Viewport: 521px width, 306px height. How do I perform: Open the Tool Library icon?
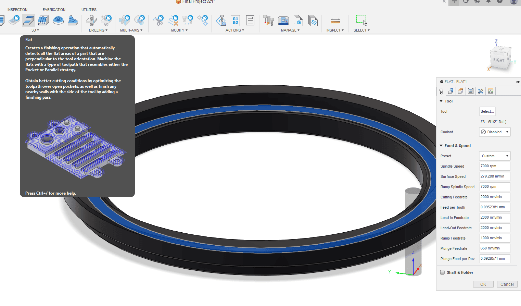[269, 21]
